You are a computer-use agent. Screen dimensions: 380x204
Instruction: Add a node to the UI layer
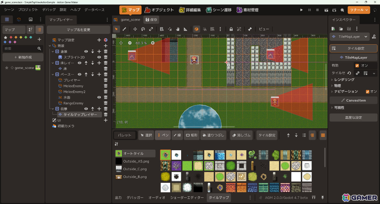[x=106, y=120]
